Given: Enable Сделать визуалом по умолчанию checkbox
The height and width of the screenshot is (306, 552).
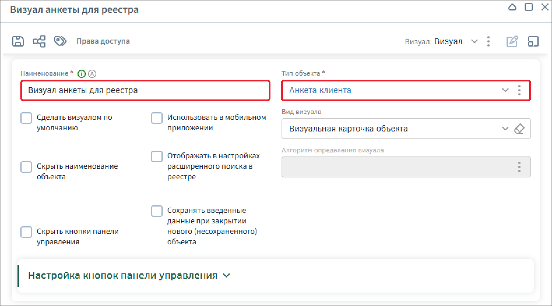Looking at the screenshot, I should coord(26,118).
